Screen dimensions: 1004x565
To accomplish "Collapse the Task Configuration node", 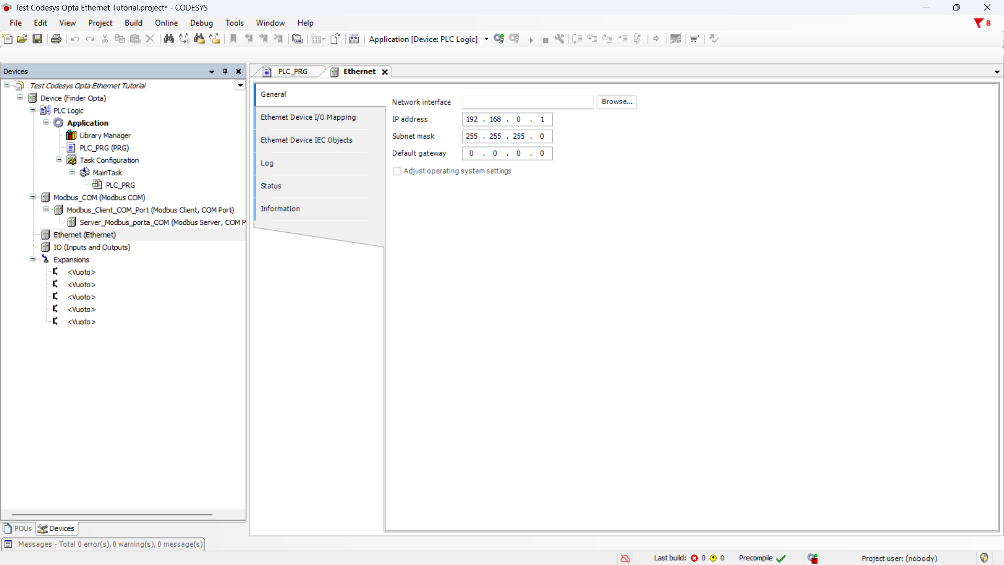I will tap(59, 160).
